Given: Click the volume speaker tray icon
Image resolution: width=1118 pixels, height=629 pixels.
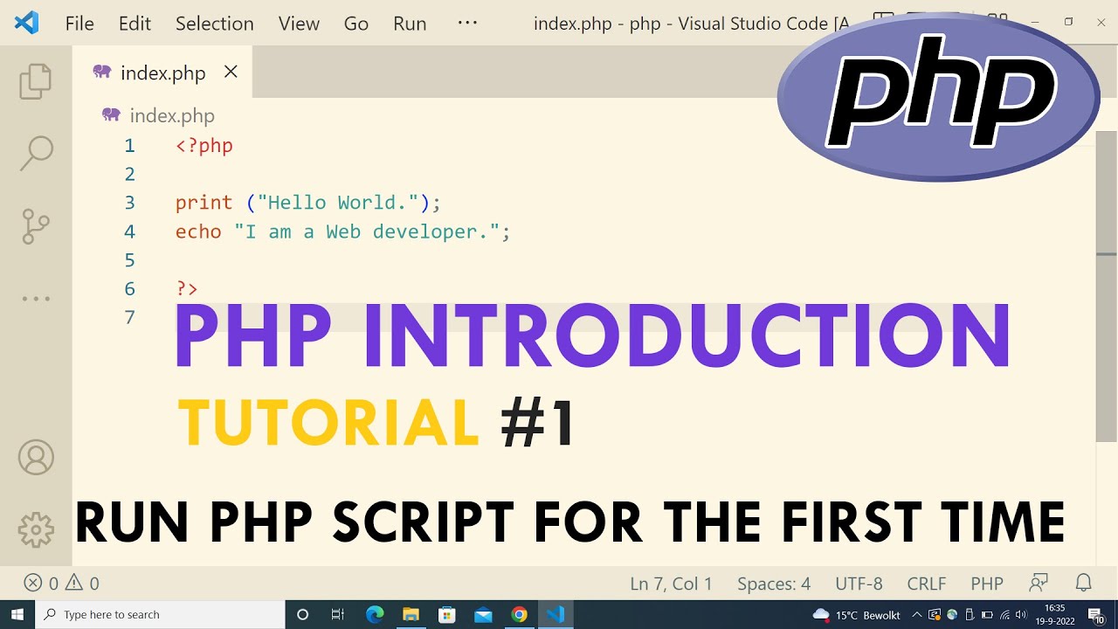Looking at the screenshot, I should (x=1021, y=615).
